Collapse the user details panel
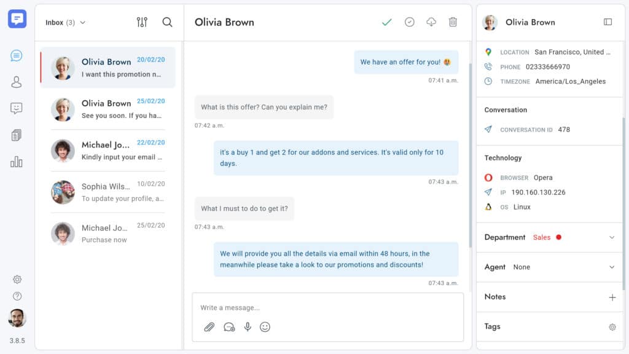The width and height of the screenshot is (629, 354). [608, 22]
